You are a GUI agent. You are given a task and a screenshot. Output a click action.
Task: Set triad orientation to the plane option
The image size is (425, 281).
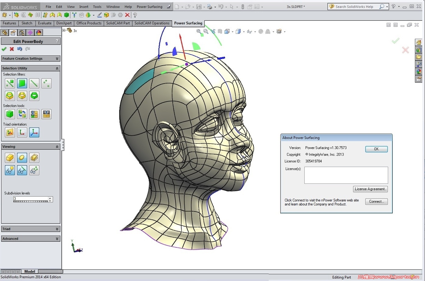pyautogui.click(x=10, y=132)
